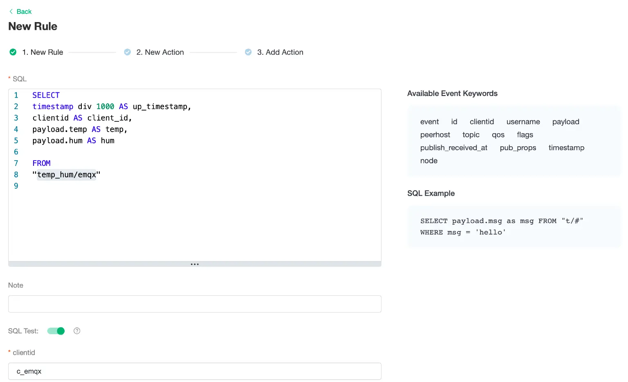Grab the SQL editor resize handle dots
Screen dimensions: 628x382
(x=195, y=264)
